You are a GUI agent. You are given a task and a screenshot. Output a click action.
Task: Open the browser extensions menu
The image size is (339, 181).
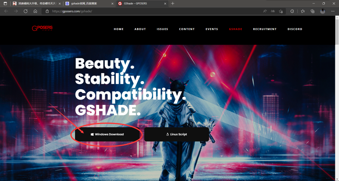[292, 11]
